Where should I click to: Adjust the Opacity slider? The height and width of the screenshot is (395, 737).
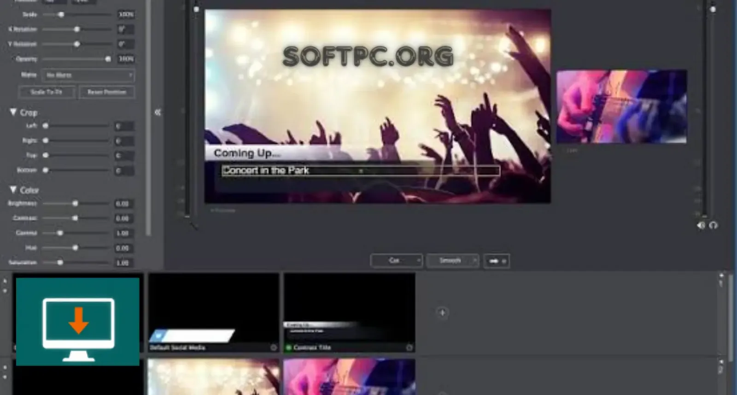[x=108, y=59]
